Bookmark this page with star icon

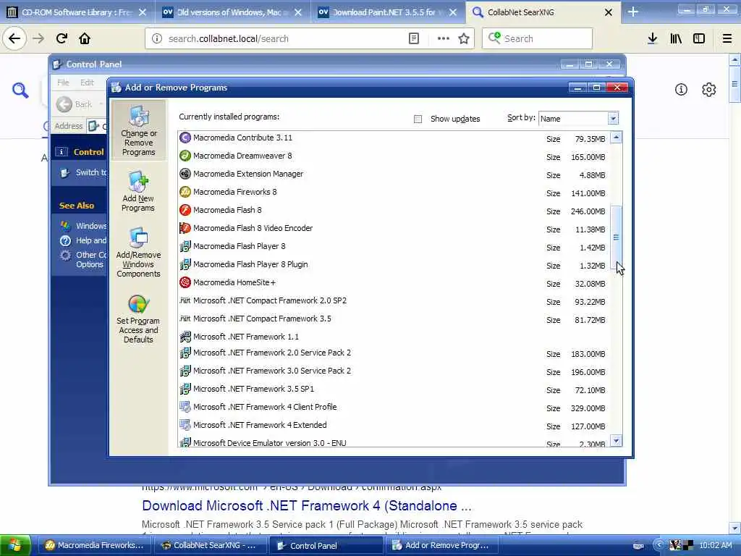tap(464, 39)
